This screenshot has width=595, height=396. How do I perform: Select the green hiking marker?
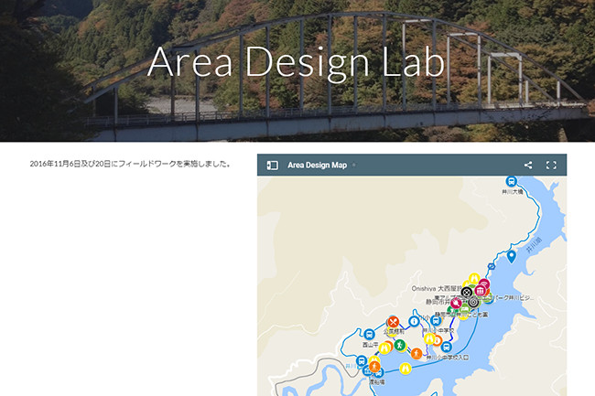point(399,345)
